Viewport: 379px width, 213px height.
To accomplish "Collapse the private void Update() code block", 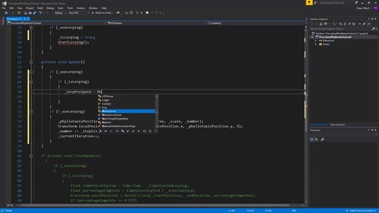I will pos(31,62).
